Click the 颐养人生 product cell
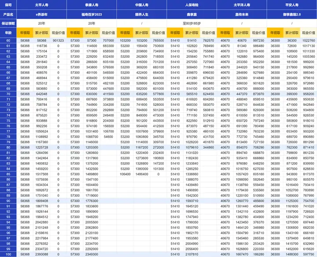This screenshot has height=257, width=317. coord(141,14)
